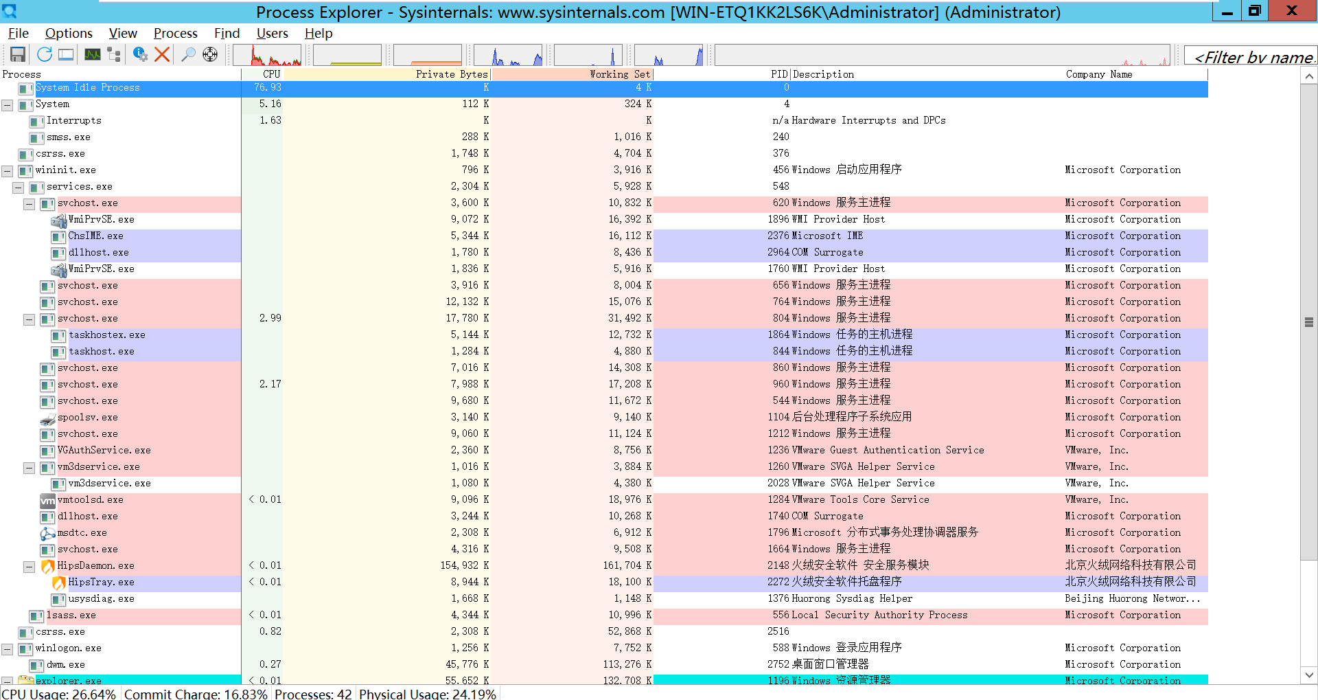Click the Find Window's Process crosshair icon
Viewport: 1318px width, 700px height.
tap(210, 54)
